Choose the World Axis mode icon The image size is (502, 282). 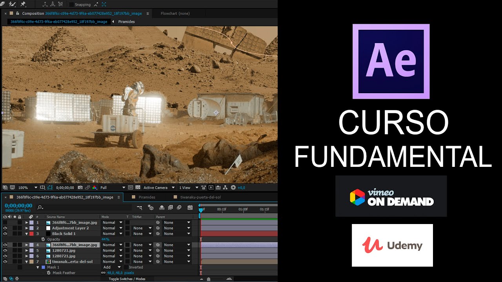tap(53, 4)
